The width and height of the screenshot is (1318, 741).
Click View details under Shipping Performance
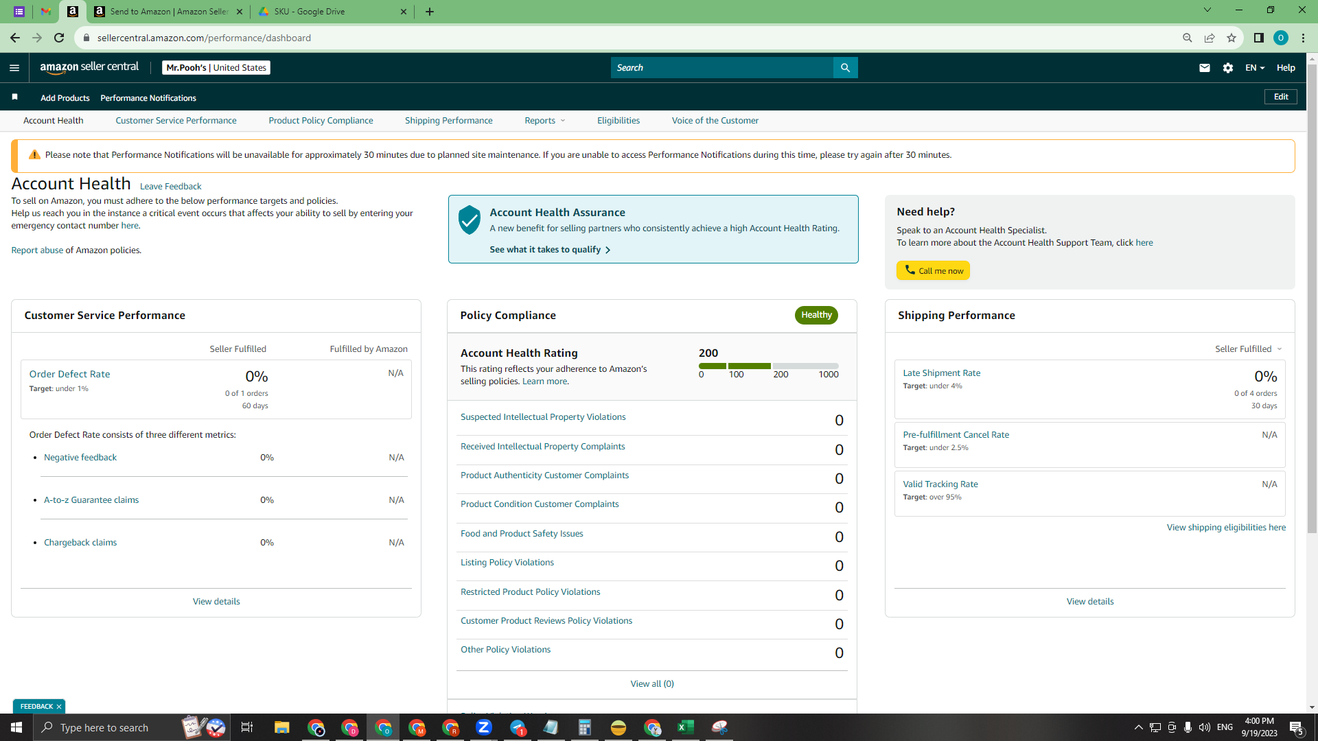pyautogui.click(x=1090, y=602)
